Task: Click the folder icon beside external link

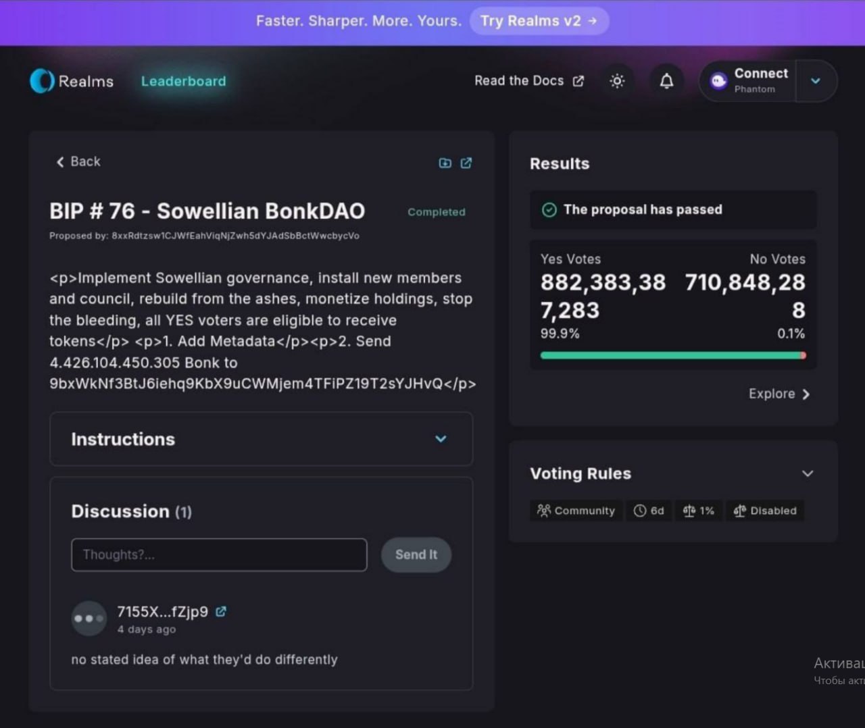Action: pyautogui.click(x=445, y=163)
